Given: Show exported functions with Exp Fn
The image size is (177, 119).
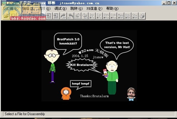Looking at the screenshot, I should click(99, 16).
